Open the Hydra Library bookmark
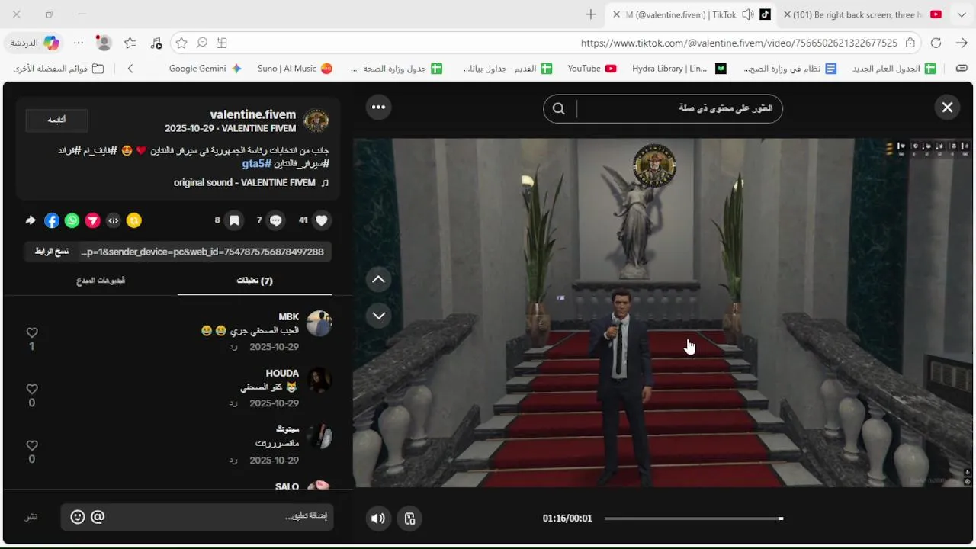This screenshot has height=549, width=976. [x=679, y=69]
